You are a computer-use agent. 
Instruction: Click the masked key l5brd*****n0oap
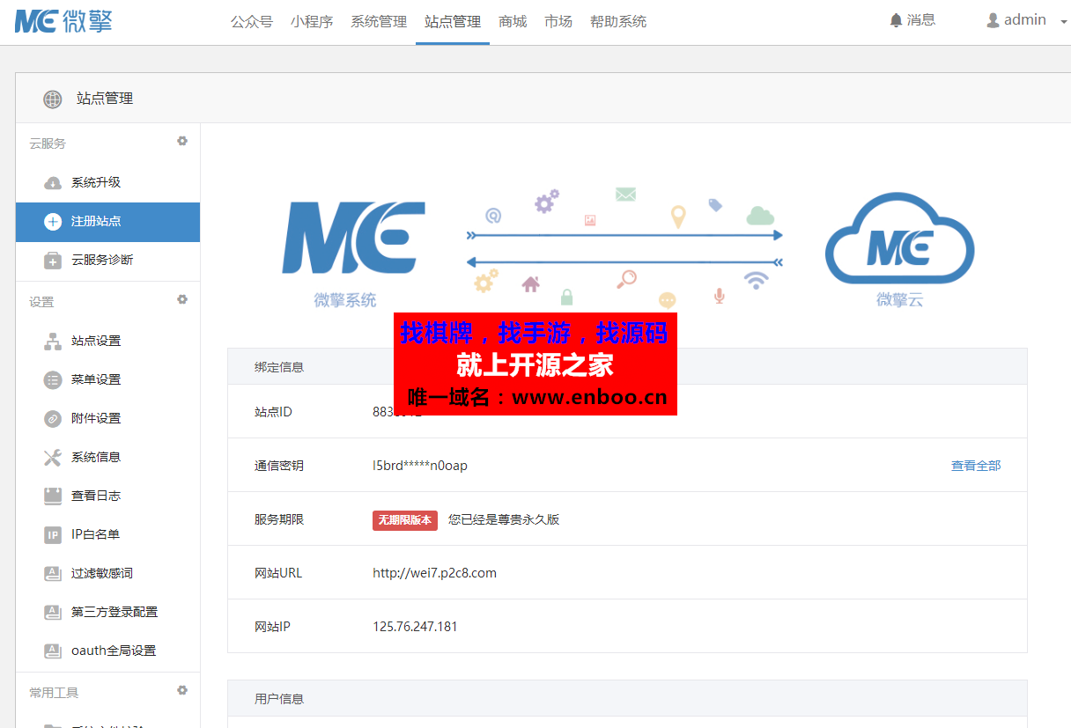point(420,466)
